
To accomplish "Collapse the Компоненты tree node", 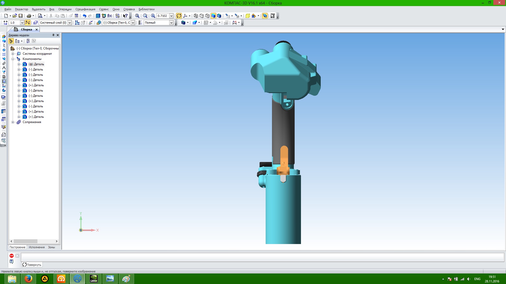I will (13, 59).
